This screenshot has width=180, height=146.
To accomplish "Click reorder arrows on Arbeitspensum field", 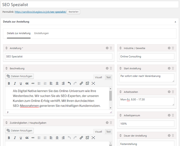I will 120,115.
